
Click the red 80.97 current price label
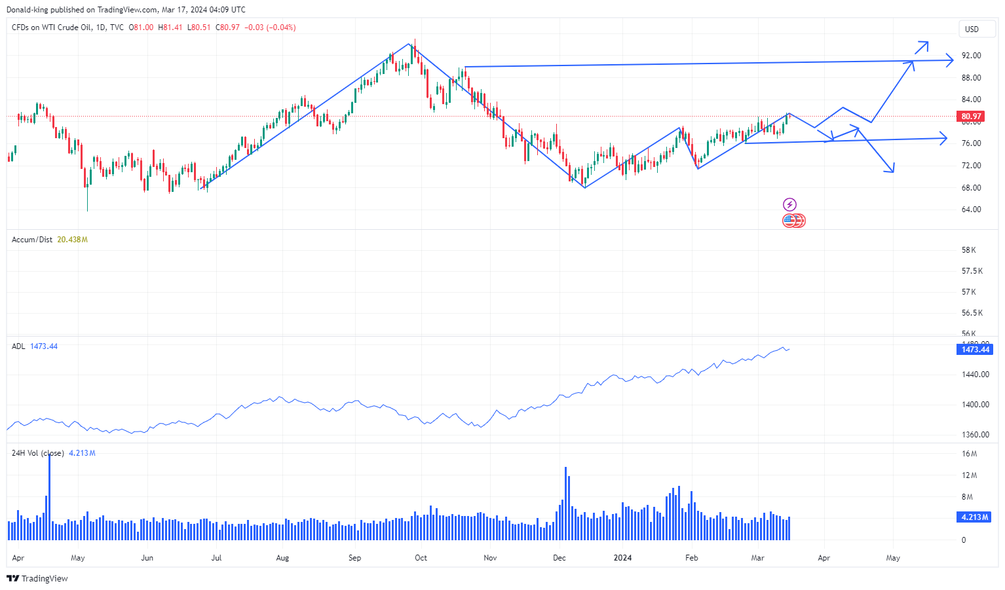(x=971, y=117)
